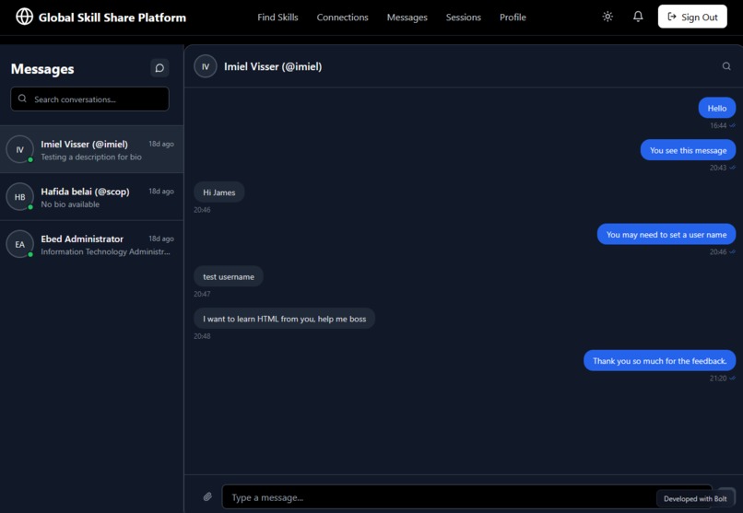Click Global Skill Share Platform title
The image size is (743, 513).
tap(112, 17)
